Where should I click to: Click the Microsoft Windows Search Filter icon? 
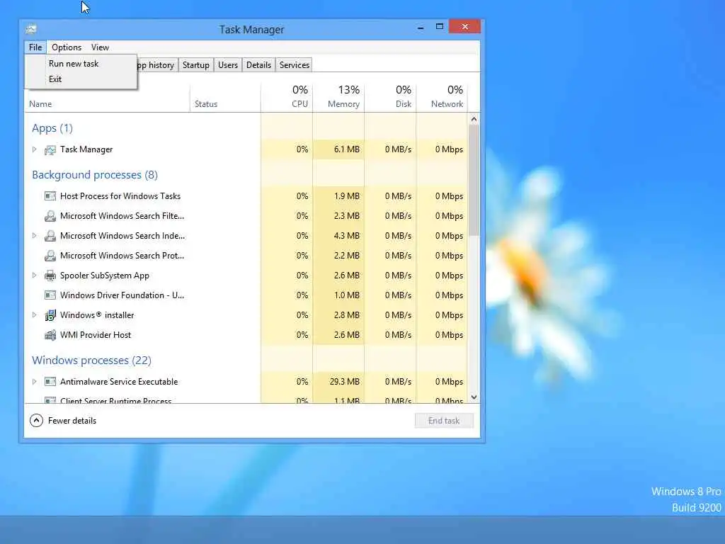[x=50, y=216]
